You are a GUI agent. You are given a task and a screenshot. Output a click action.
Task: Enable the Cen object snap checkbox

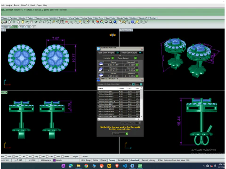(20, 156)
